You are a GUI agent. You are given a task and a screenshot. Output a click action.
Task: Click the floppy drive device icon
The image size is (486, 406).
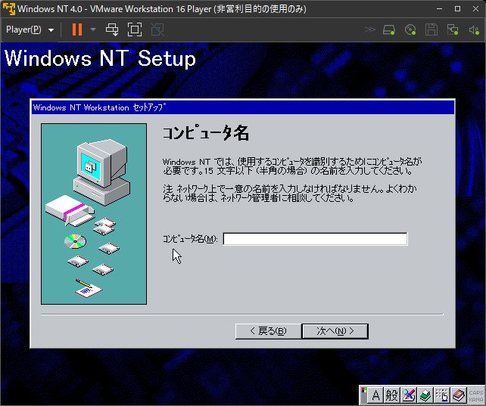(x=431, y=29)
